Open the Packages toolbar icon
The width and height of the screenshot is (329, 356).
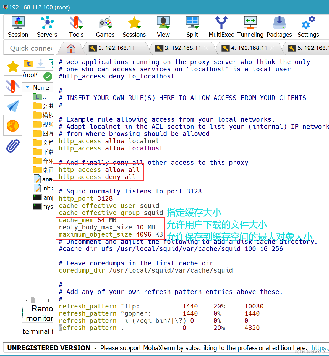(x=279, y=27)
